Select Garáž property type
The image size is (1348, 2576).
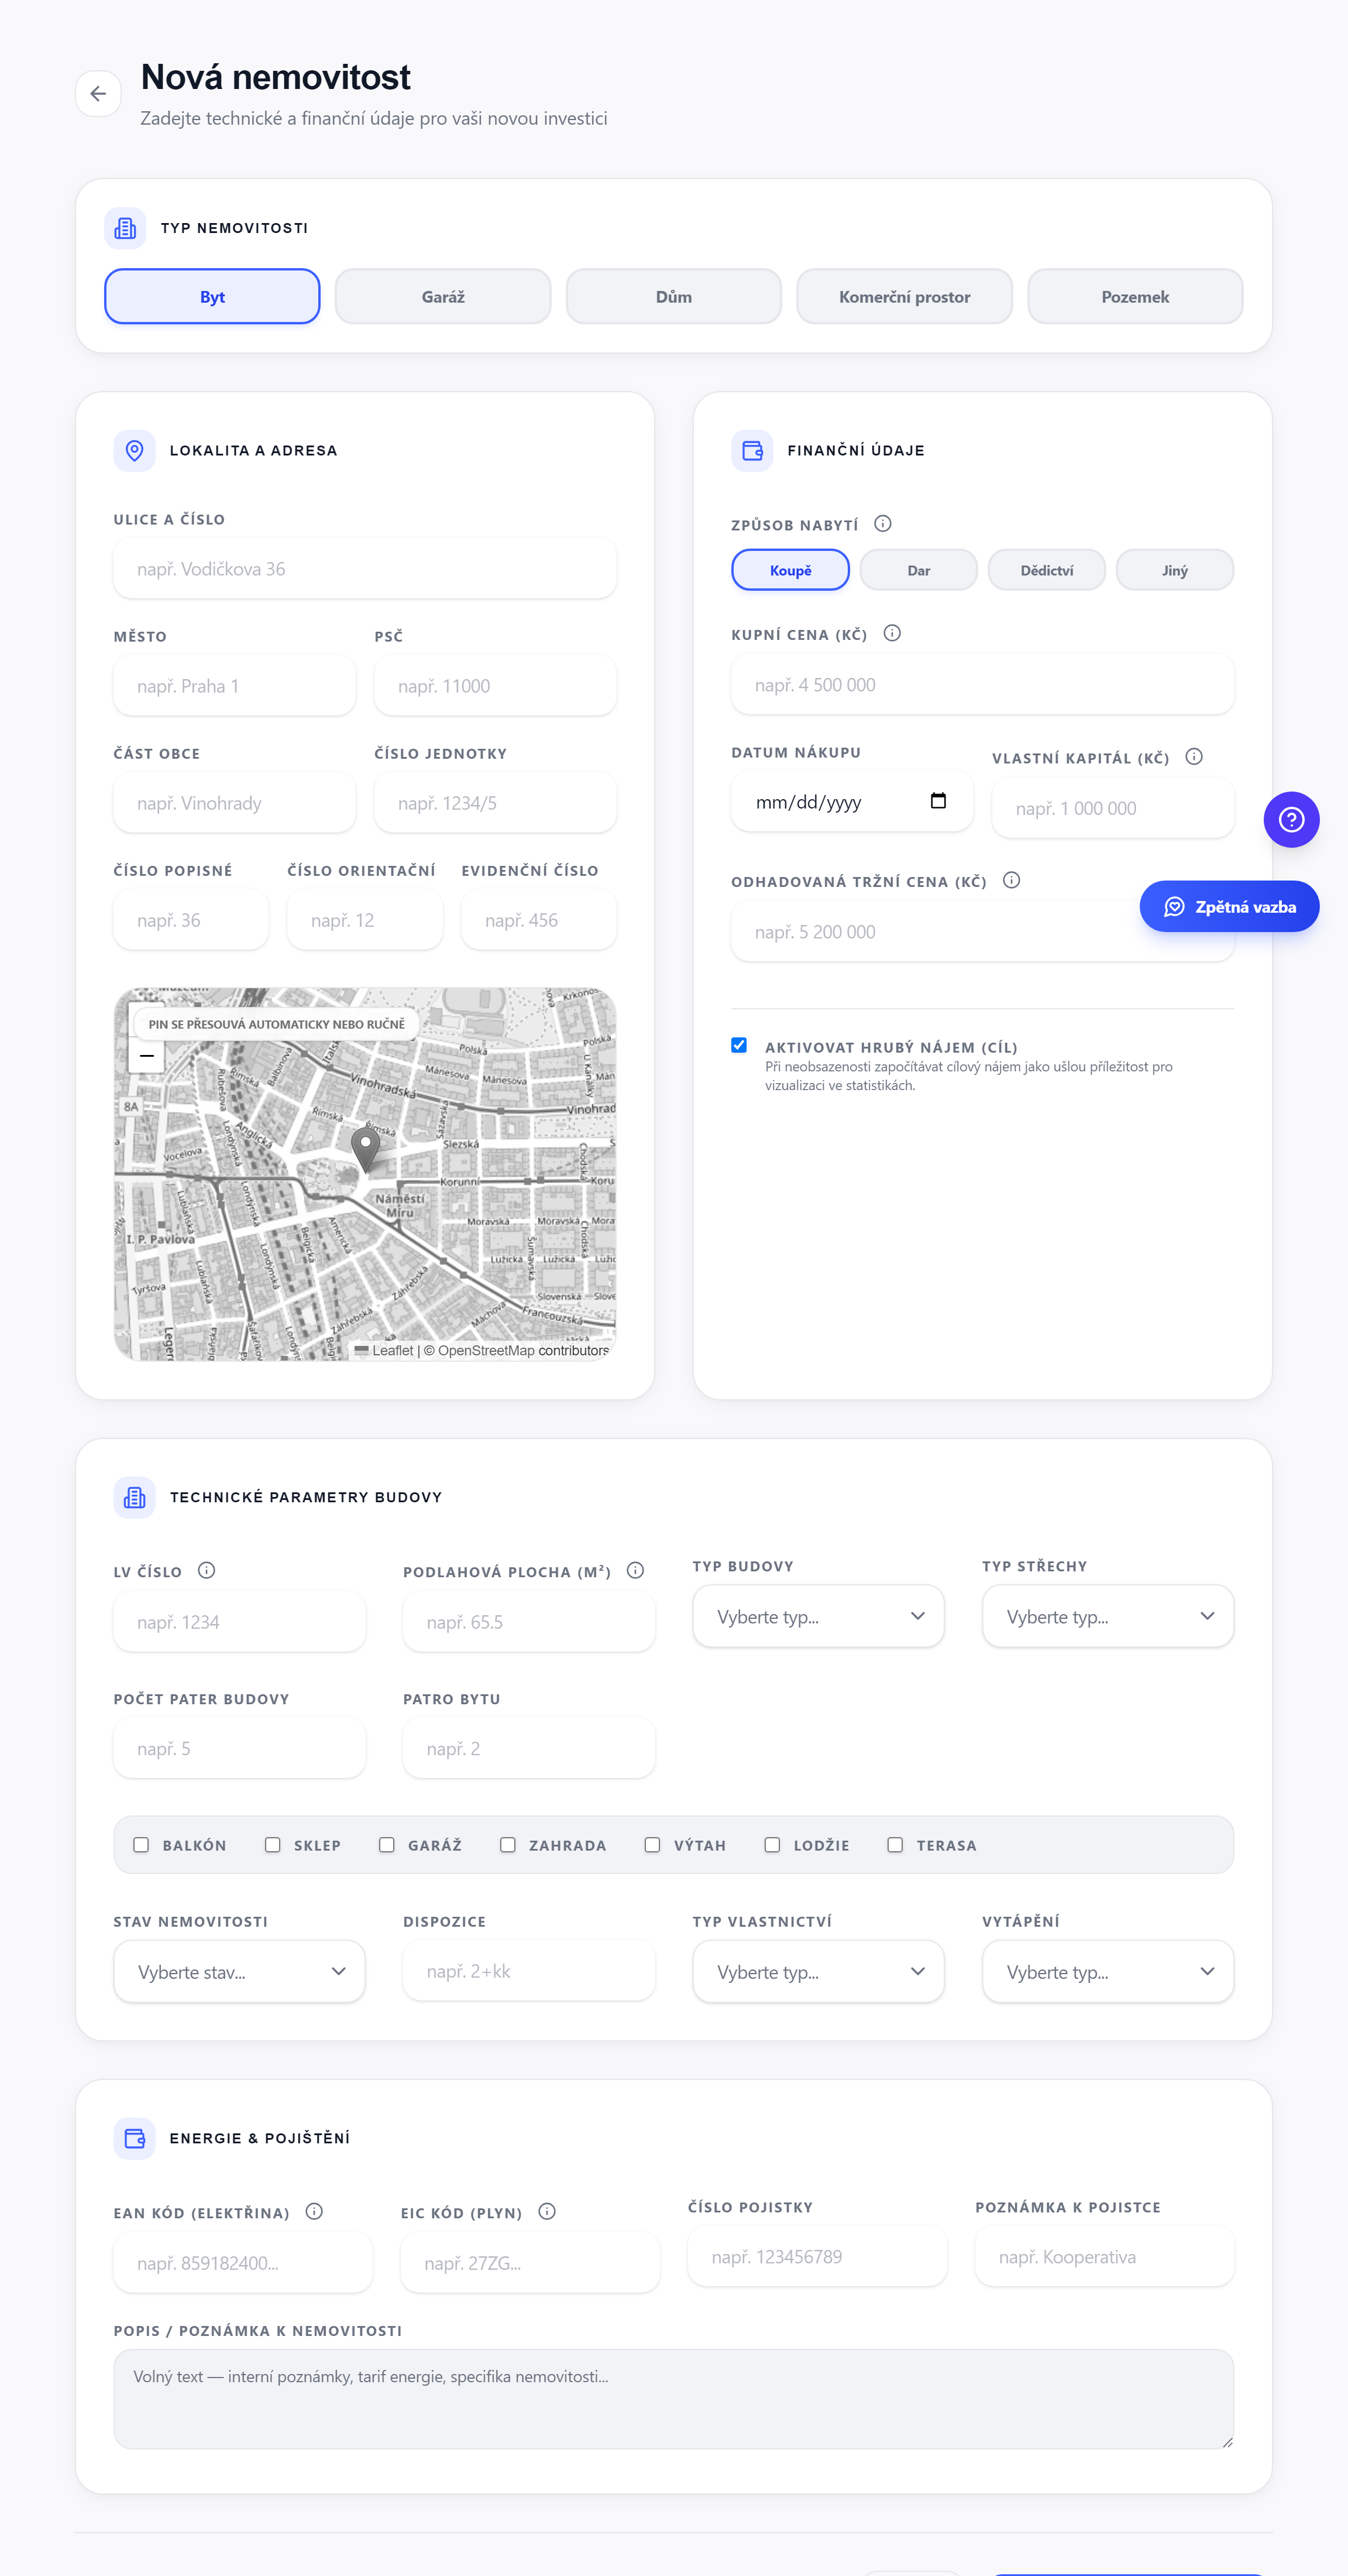coord(443,297)
